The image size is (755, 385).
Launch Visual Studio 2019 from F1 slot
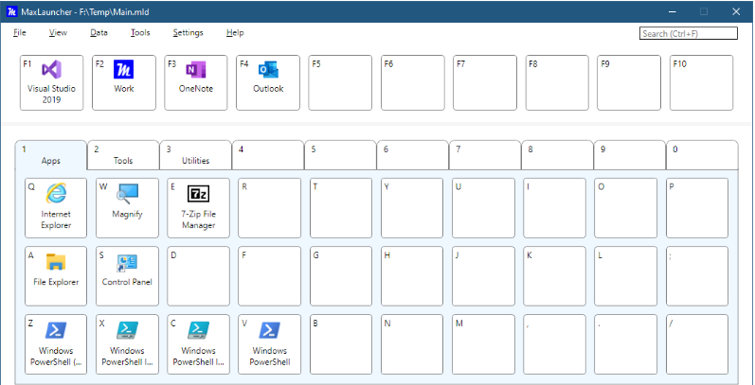pyautogui.click(x=51, y=82)
